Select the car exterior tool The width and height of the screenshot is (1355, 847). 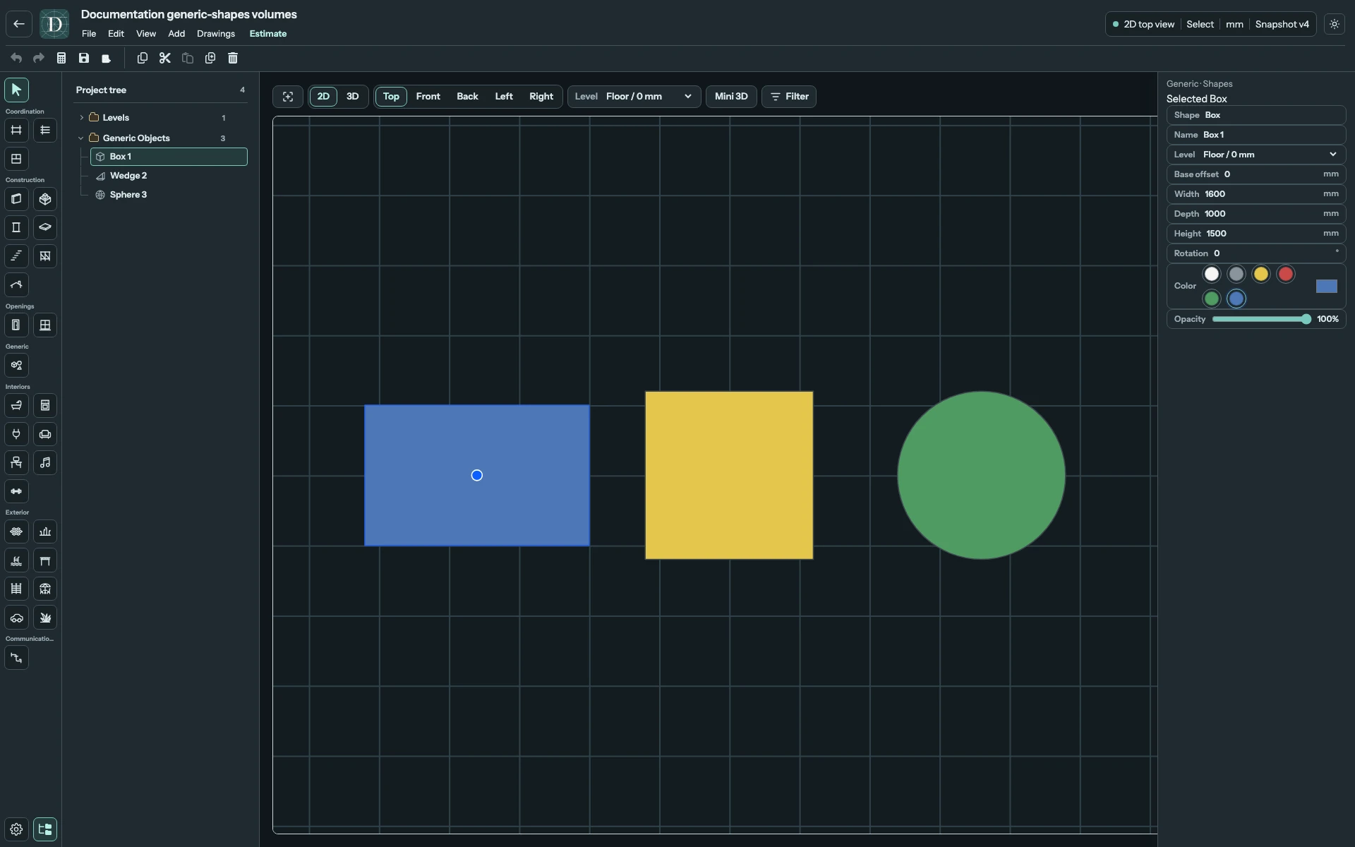coord(16,618)
